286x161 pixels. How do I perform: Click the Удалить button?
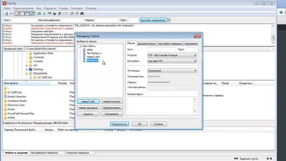point(88,114)
